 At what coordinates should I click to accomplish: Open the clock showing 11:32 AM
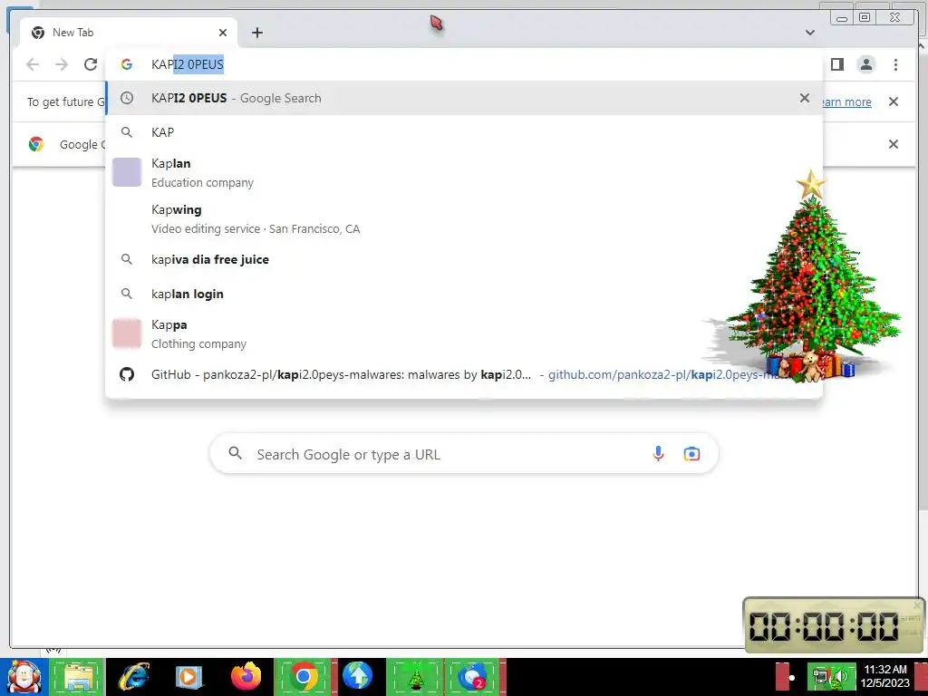coord(884,676)
